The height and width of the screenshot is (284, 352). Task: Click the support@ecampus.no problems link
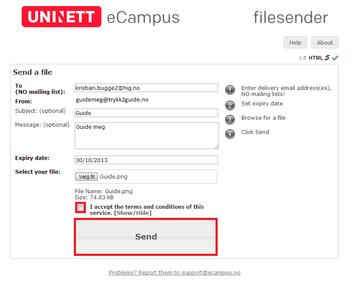tap(174, 272)
